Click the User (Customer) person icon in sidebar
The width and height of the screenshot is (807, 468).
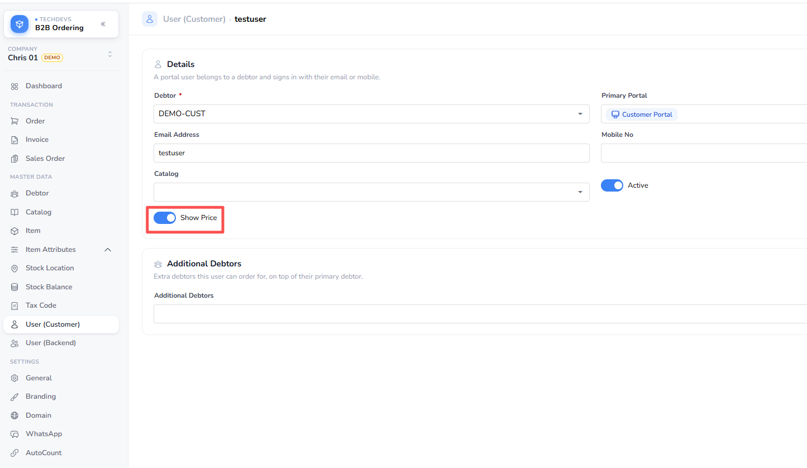[15, 324]
